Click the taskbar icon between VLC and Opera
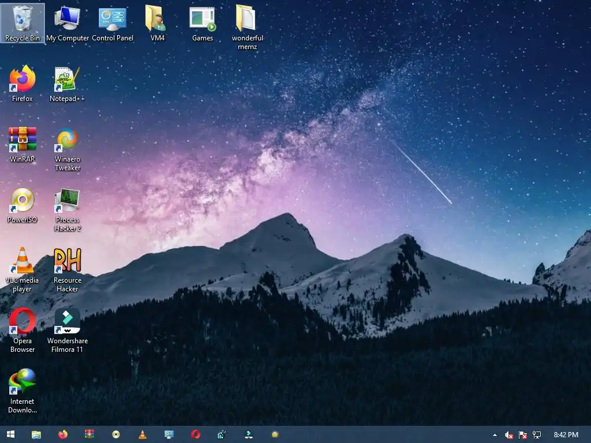 pos(169,434)
